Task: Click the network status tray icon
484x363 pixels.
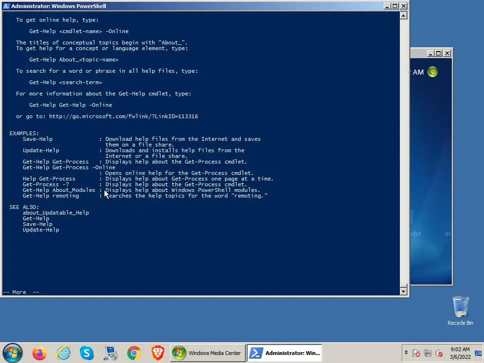Action: tap(427, 353)
